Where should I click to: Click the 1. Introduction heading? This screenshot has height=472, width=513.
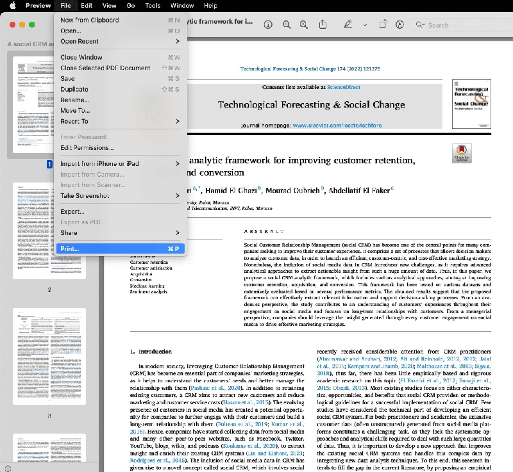pyautogui.click(x=151, y=352)
